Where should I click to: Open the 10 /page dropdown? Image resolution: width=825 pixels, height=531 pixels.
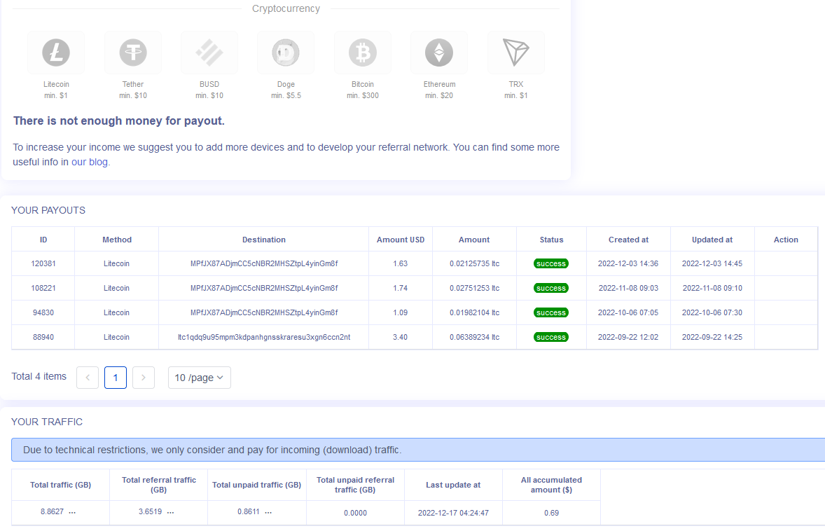[200, 378]
